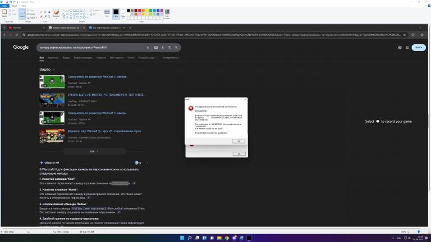Reload the page in captured browser
The width and height of the screenshot is (431, 242).
coord(17,35)
